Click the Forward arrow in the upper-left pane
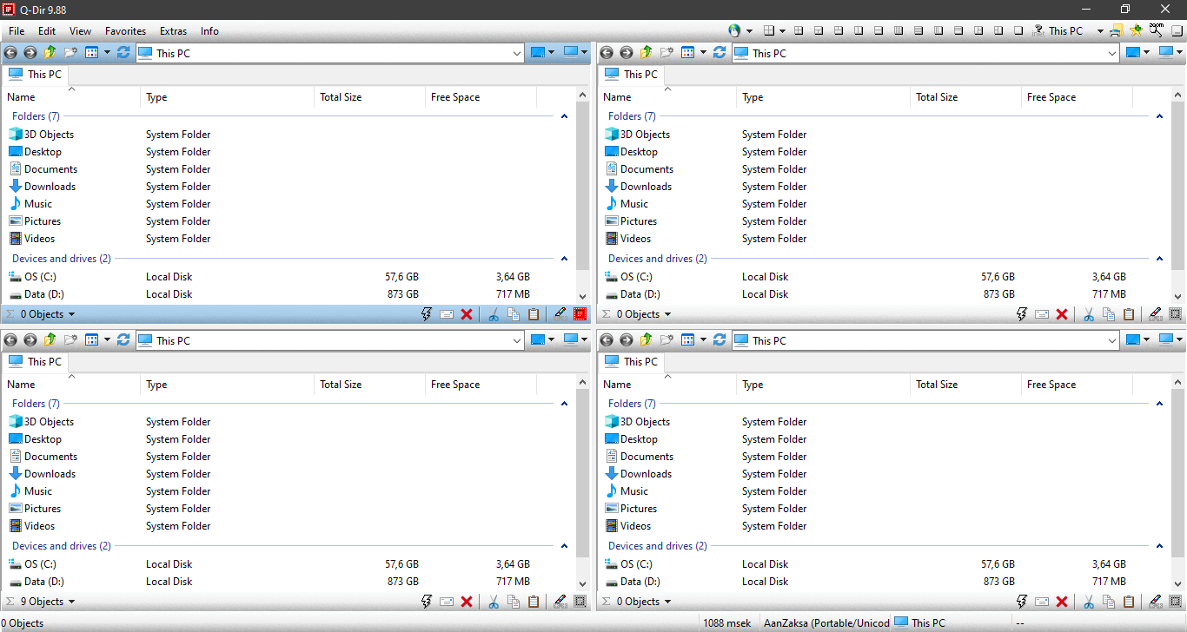The height and width of the screenshot is (632, 1187). click(x=30, y=53)
